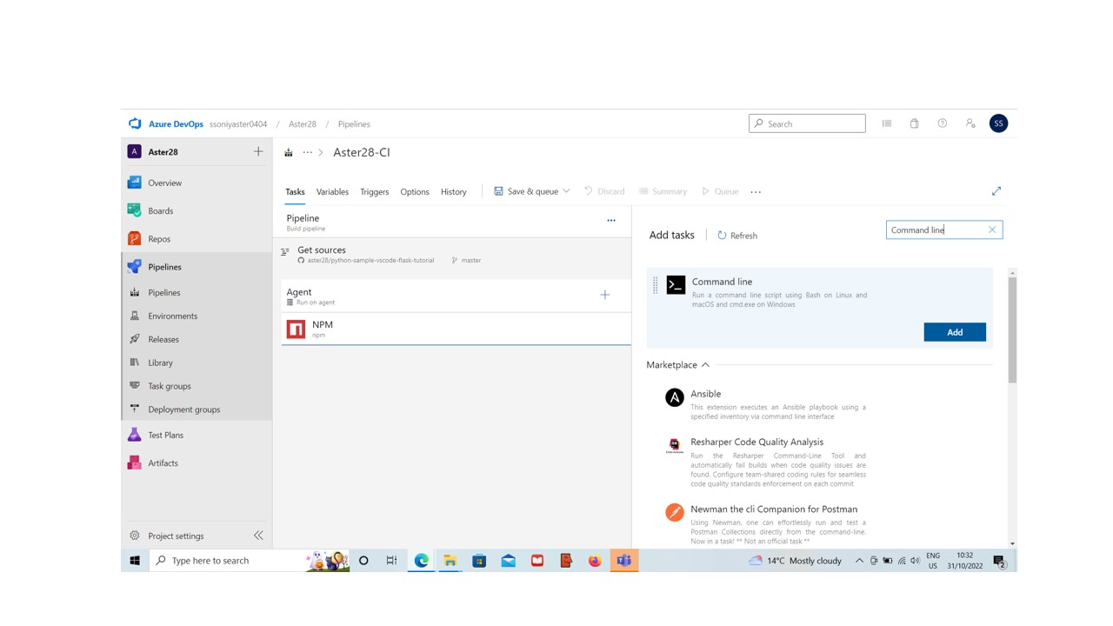The height and width of the screenshot is (626, 1113).
Task: Click the plus icon beside Aster28
Action: [x=258, y=151]
